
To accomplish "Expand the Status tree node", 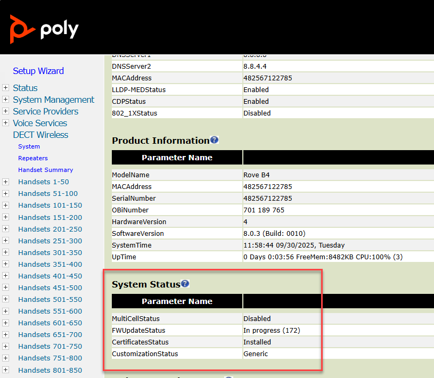I will (6, 88).
